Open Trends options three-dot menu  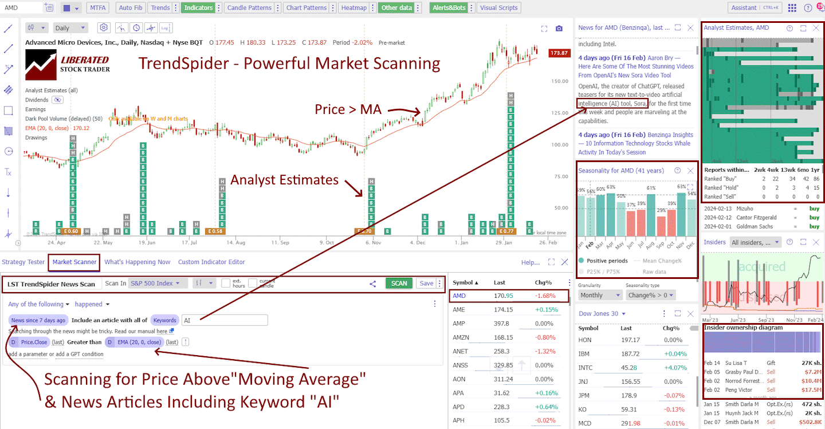[176, 8]
